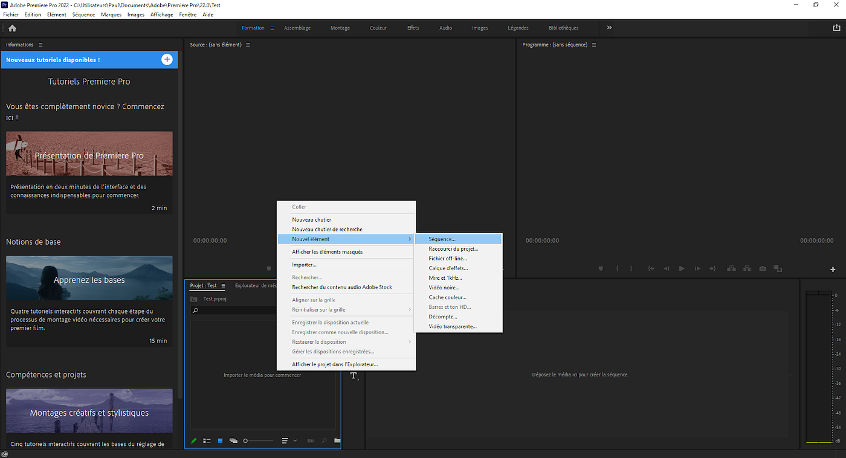Open the Program monitor button editor plus
Screen dimensions: 846x458
[833, 269]
